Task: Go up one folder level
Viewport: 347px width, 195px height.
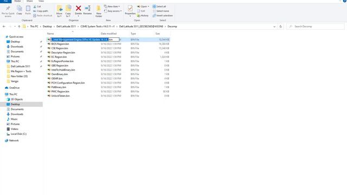Action: 20,27
